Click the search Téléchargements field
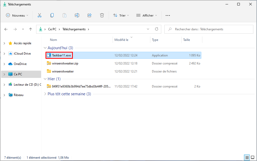The height and width of the screenshot is (161, 257). 209,29
